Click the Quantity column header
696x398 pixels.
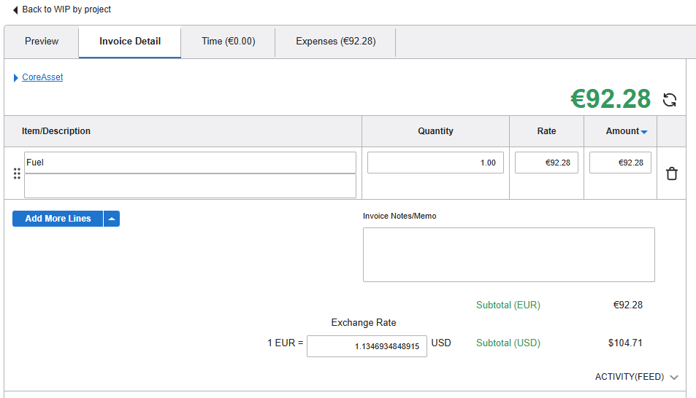pos(435,131)
